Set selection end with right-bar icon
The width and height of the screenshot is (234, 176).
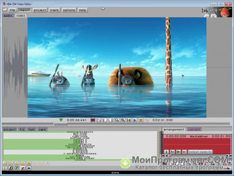[111, 120]
